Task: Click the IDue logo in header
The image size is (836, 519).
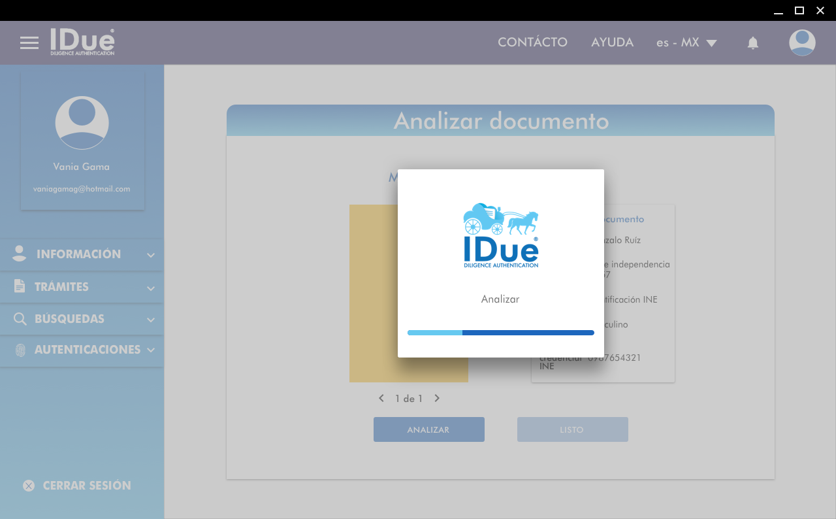Action: coord(82,42)
